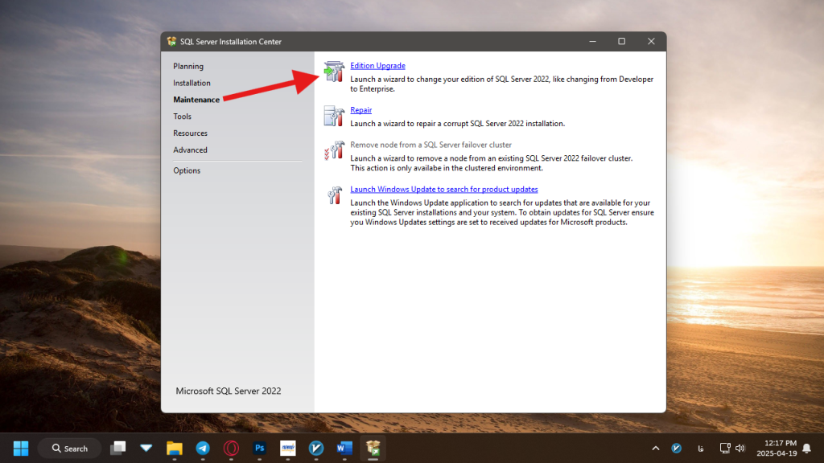Click the Repair installation icon

(334, 116)
